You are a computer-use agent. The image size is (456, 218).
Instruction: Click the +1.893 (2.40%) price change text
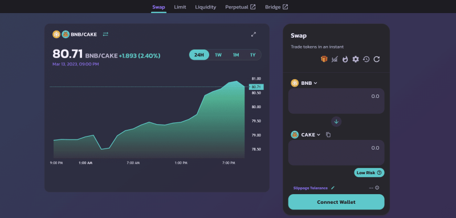pyautogui.click(x=140, y=56)
